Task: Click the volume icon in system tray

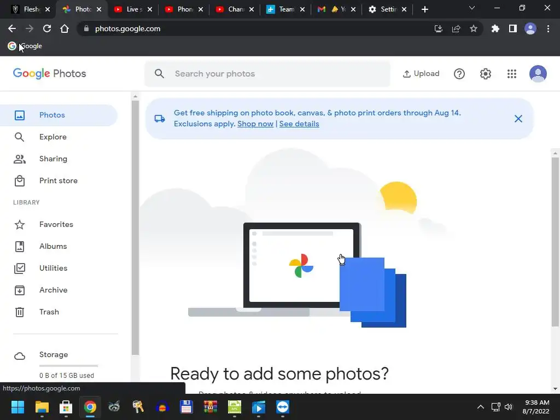Action: [x=509, y=407]
